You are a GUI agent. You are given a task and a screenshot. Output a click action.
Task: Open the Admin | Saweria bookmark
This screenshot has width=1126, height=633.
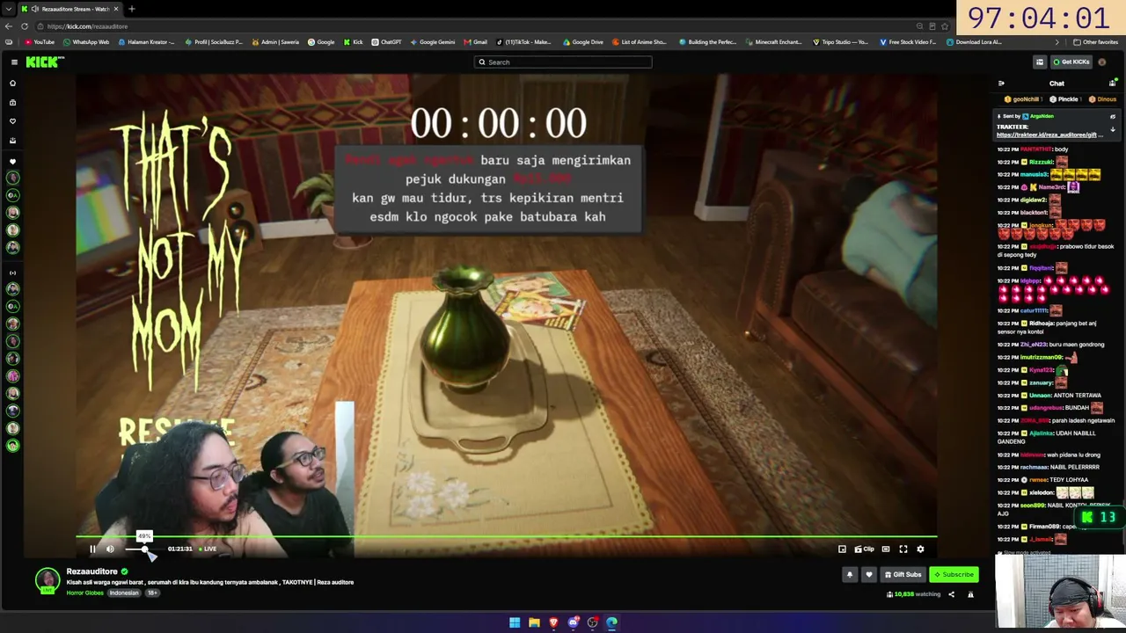tap(275, 42)
